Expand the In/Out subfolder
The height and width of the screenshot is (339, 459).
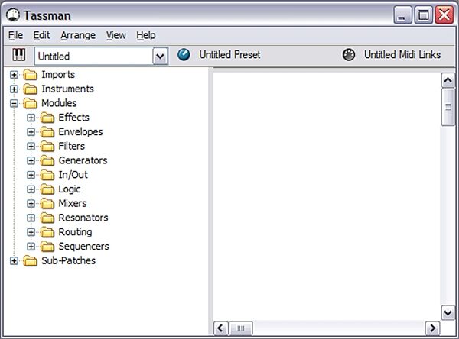(x=31, y=175)
